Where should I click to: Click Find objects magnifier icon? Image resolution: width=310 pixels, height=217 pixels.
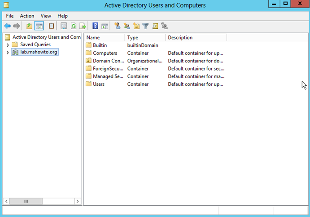click(x=155, y=26)
